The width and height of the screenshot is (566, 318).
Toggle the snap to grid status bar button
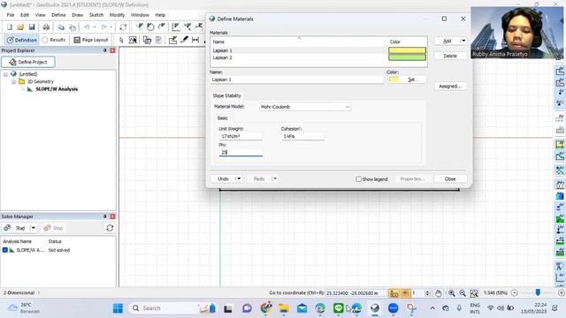[394, 293]
